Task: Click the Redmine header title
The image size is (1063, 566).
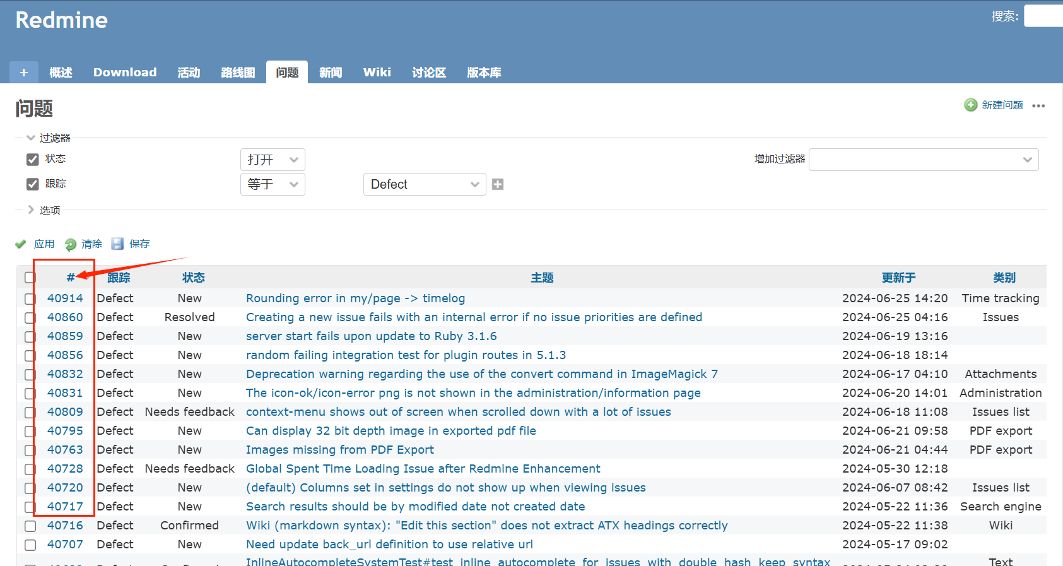Action: [61, 20]
